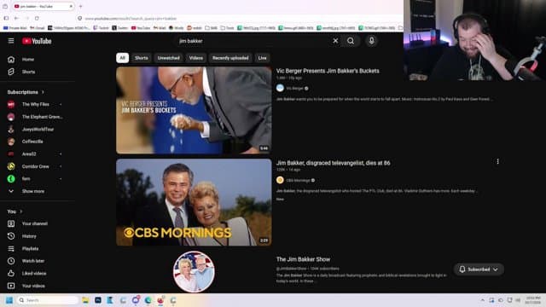The height and width of the screenshot is (307, 546).
Task: Select the All filter chip
Action: [122, 58]
